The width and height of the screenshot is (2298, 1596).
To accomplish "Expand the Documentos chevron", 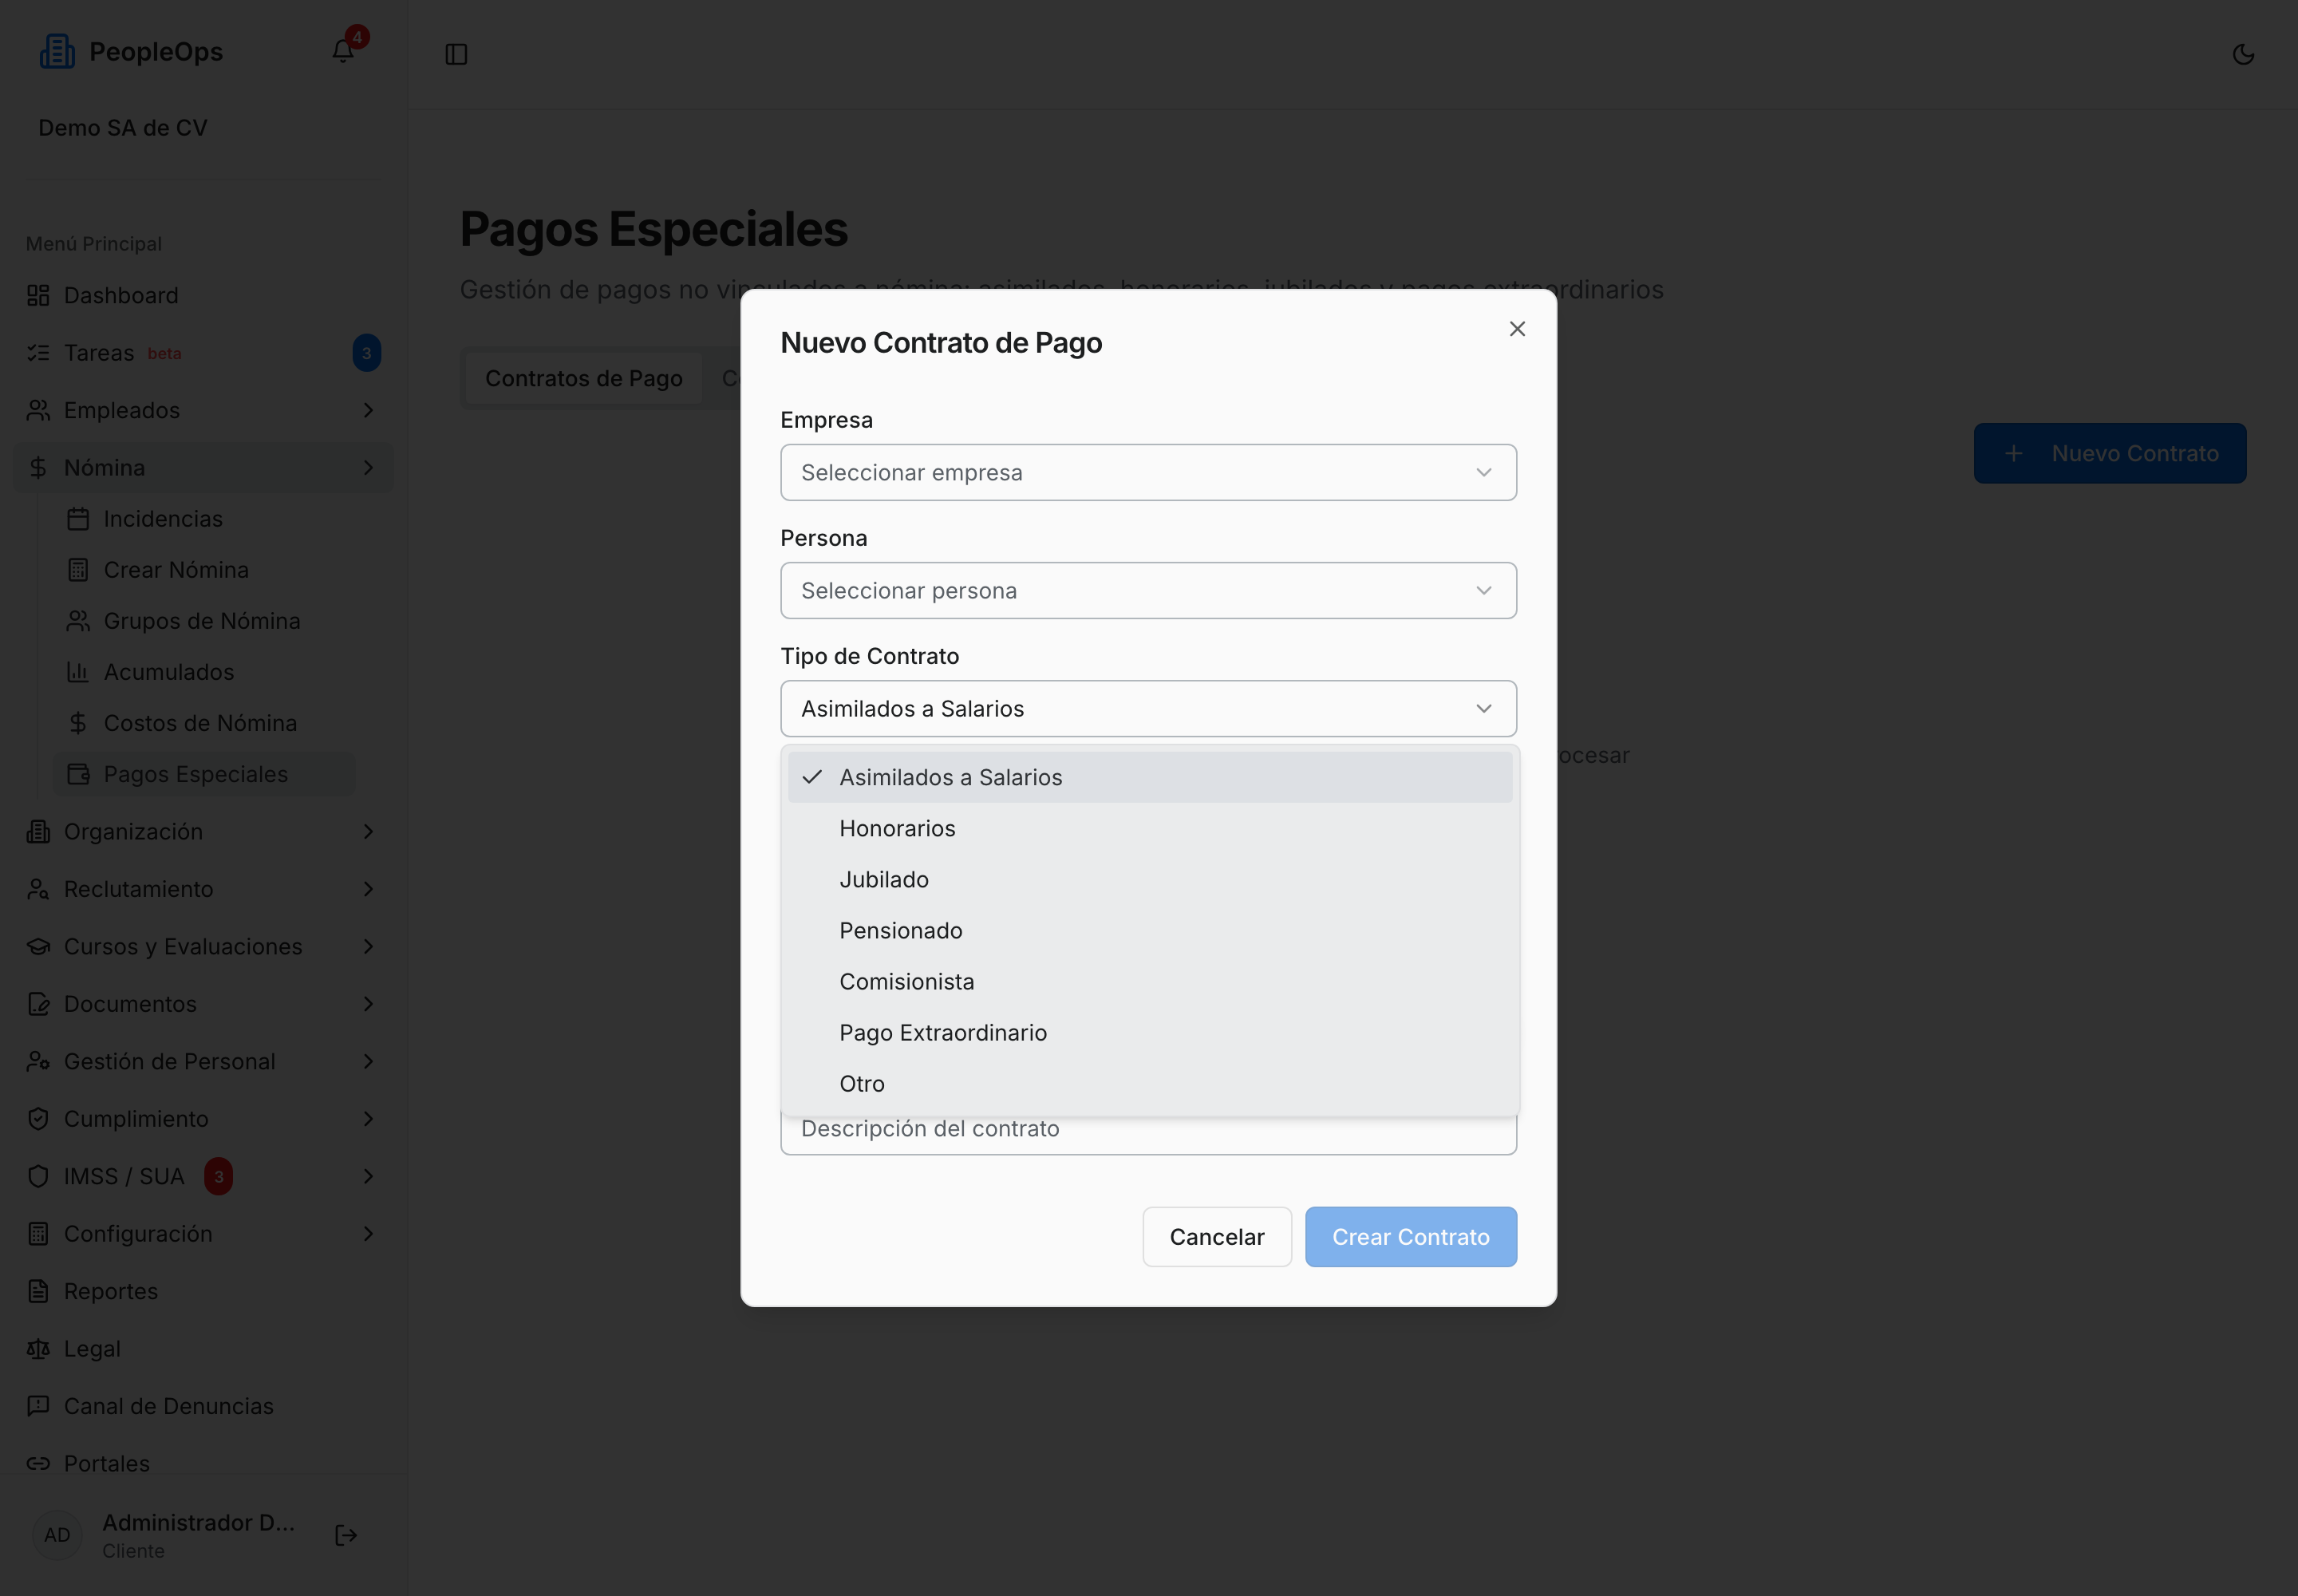I will (x=368, y=1004).
